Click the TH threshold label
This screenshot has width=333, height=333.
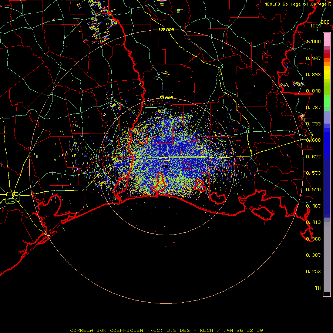pyautogui.click(x=318, y=288)
